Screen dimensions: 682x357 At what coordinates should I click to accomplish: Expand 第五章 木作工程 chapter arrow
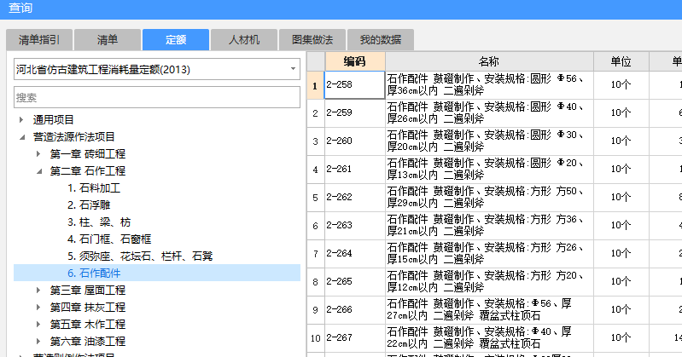pyautogui.click(x=38, y=325)
